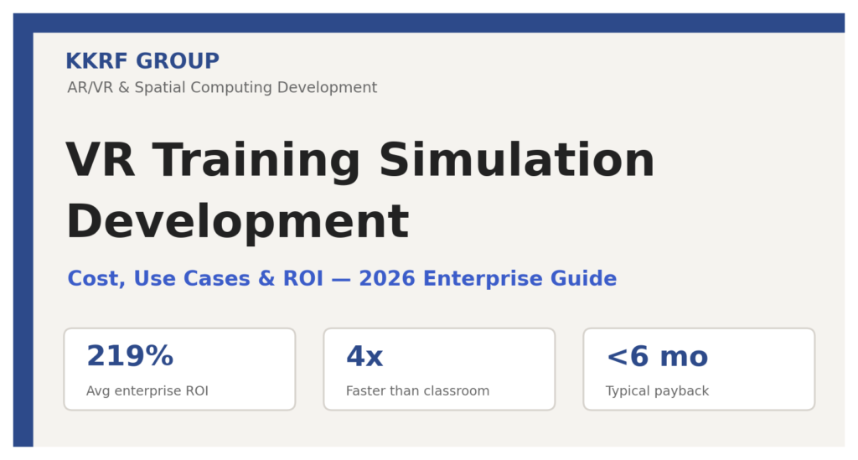
Task: Click the Faster than classroom label
Action: point(417,391)
